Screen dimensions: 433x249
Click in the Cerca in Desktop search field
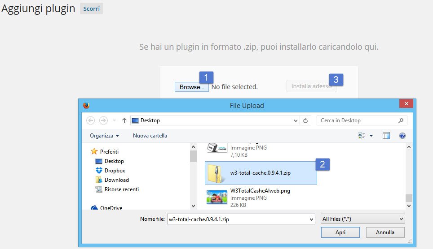(357, 120)
